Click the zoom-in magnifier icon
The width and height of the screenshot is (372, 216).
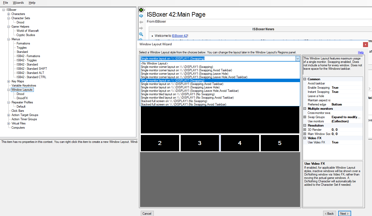tap(141, 34)
